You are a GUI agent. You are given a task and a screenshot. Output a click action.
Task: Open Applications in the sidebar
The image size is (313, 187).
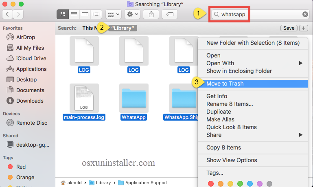point(26,69)
